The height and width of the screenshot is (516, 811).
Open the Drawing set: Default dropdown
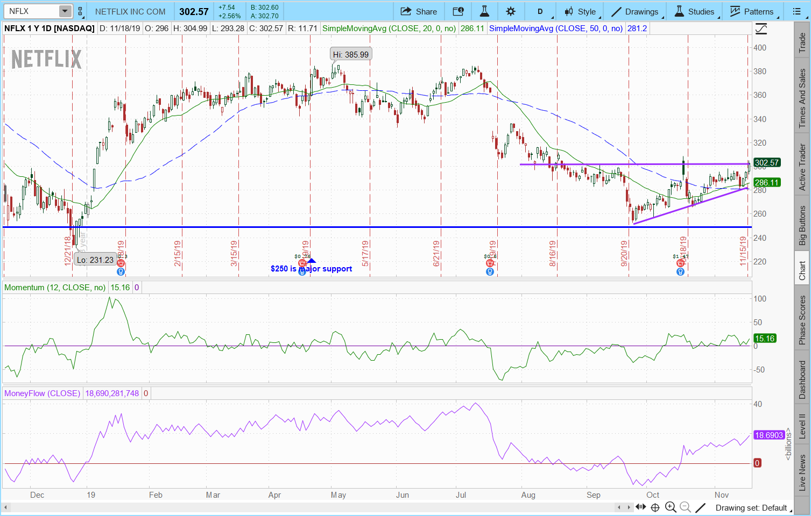coord(751,507)
